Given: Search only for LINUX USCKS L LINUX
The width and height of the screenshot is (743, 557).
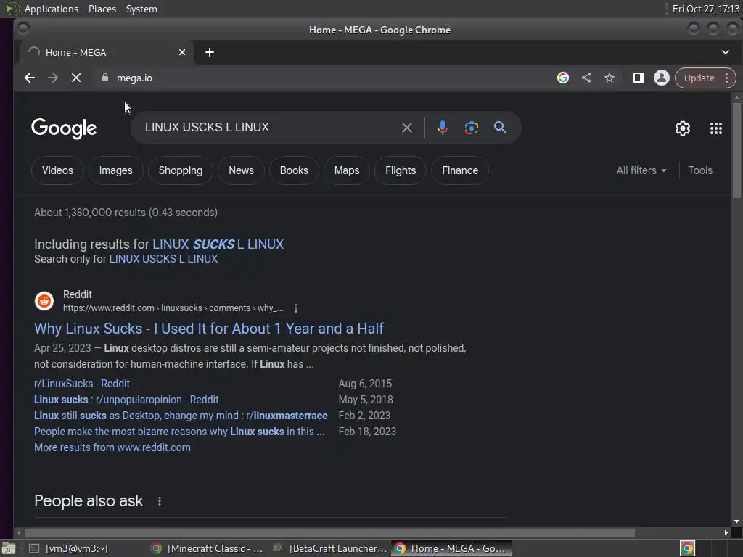Looking at the screenshot, I should (x=163, y=259).
